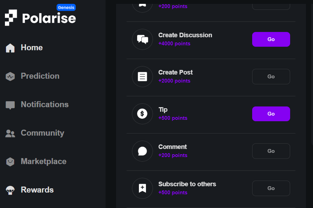Click the Subscribe to others bookmark icon

[x=142, y=188]
